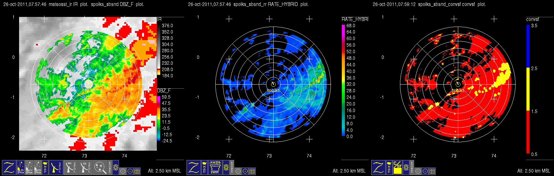Click the 32.0 value in the RATE_HYBRID legend
Viewport: 554px width, 176px height.
pos(351,84)
